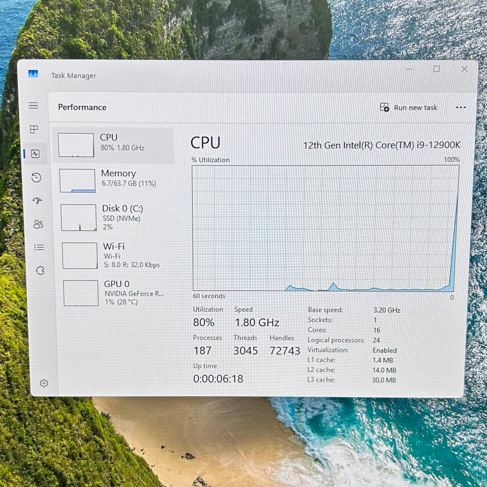Select the Memory performance entry
The image size is (487, 487).
[x=114, y=180]
